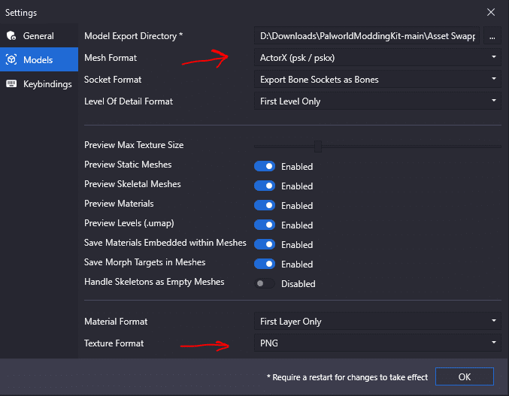Click the Level Of Detail Format label
The image size is (509, 396).
click(x=129, y=101)
